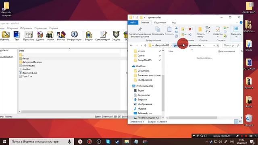Click the red X delete ribbon icon
This screenshot has width=258, height=145.
point(190,29)
